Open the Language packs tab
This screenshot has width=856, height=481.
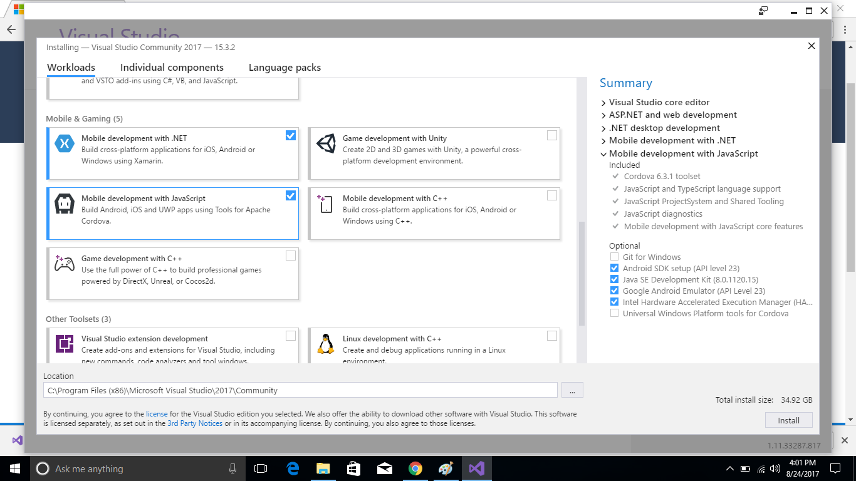284,68
